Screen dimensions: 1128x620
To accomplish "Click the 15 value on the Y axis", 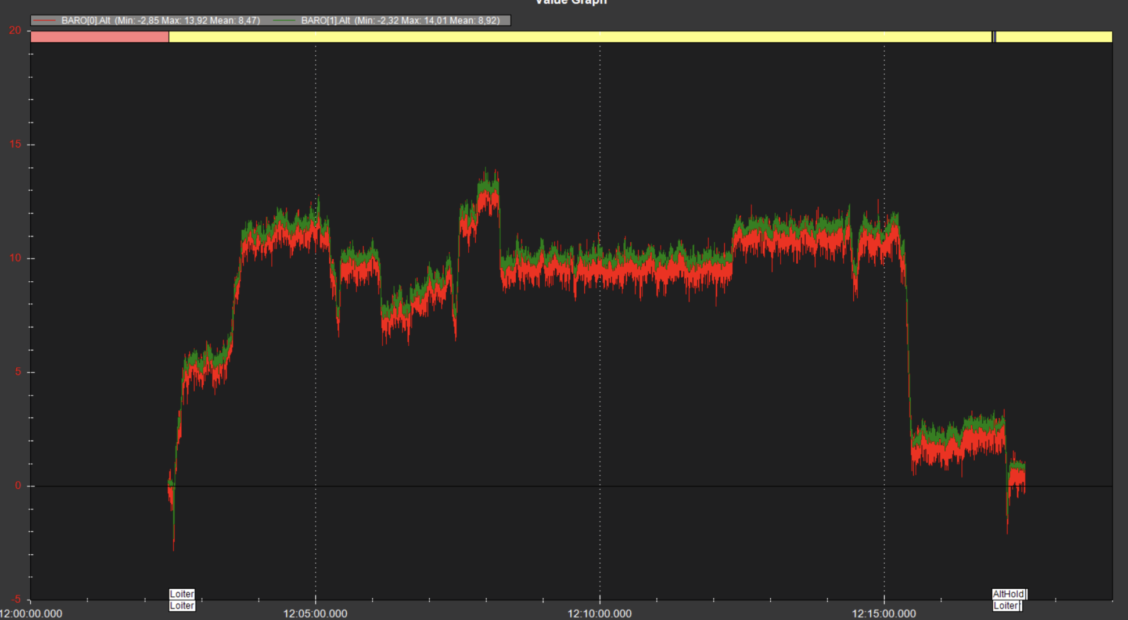I will pos(15,144).
